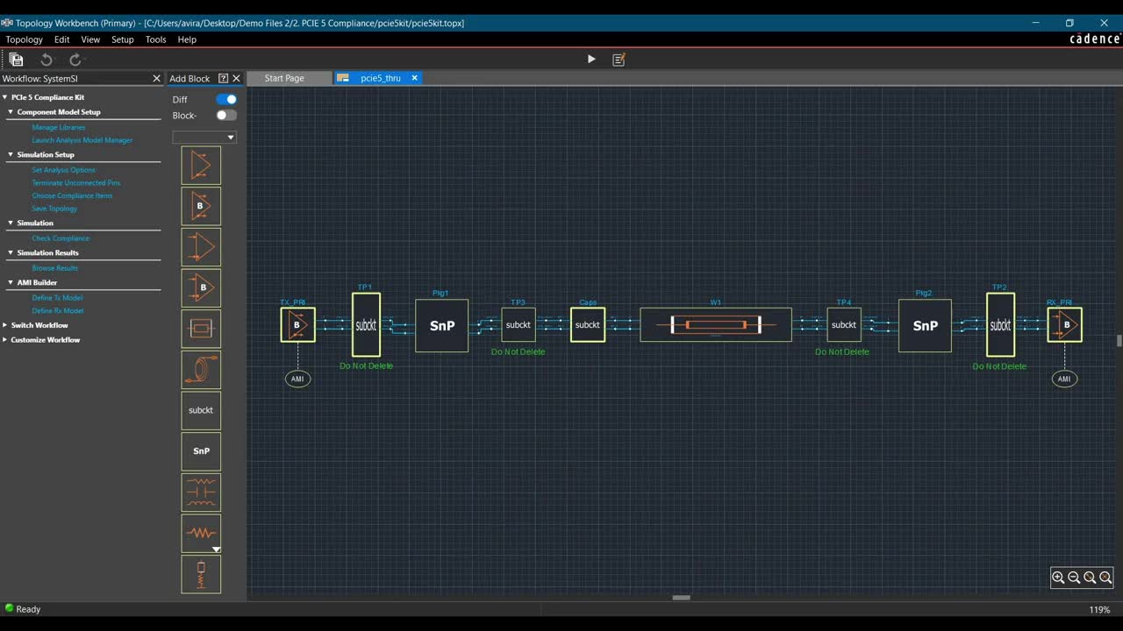Click the Redo arrow icon
1123x631 pixels.
coord(75,60)
